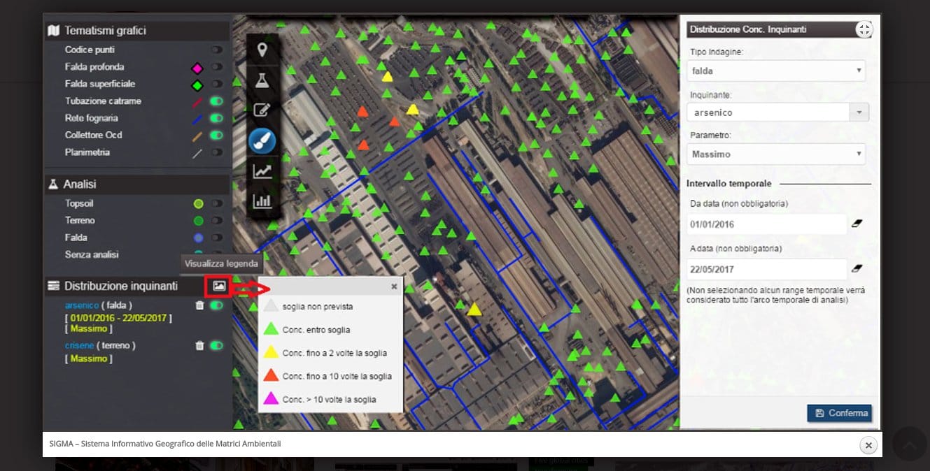Open the Parametro Massimo dropdown
930x471 pixels.
[776, 154]
